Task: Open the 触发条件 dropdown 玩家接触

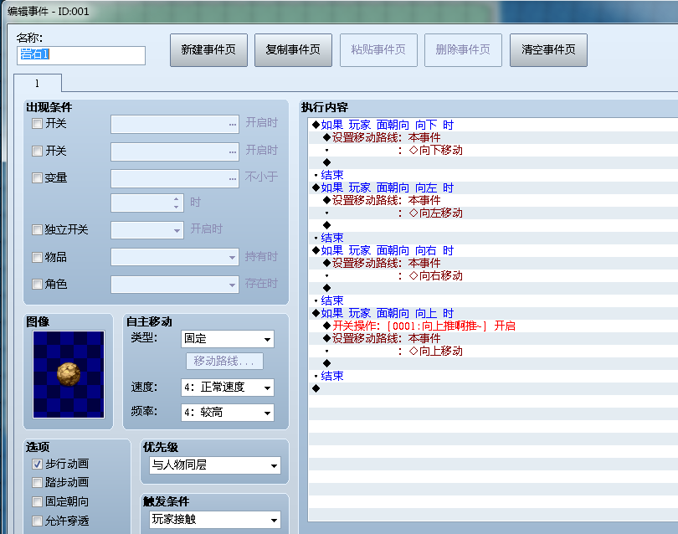Action: coord(215,519)
